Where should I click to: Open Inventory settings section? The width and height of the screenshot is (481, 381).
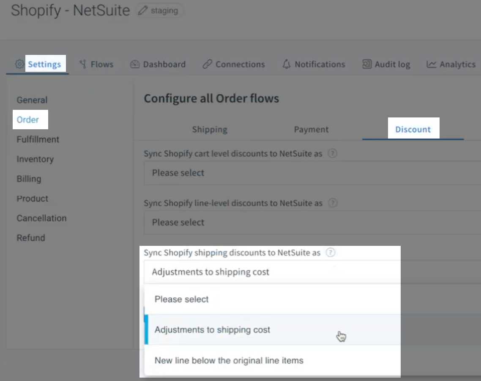coord(35,159)
